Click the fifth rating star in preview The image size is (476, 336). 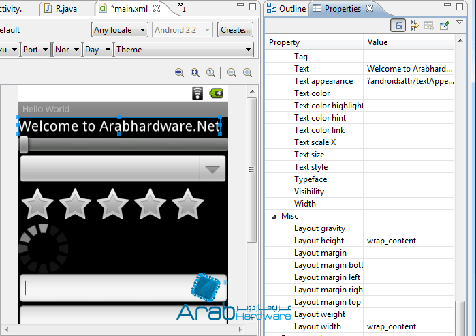click(x=187, y=204)
